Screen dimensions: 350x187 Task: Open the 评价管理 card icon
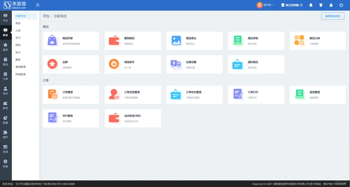(53, 118)
